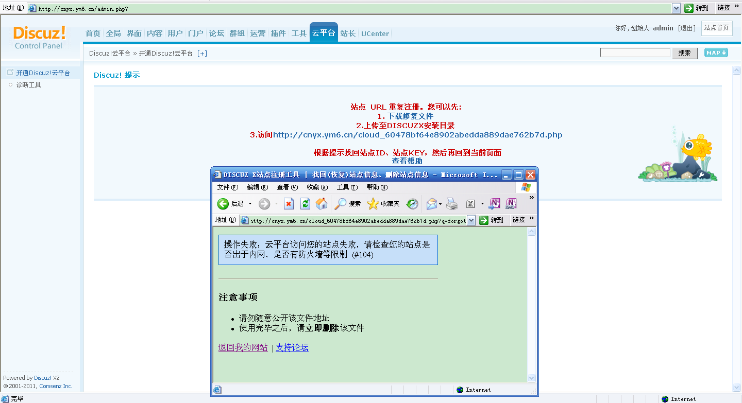The width and height of the screenshot is (742, 403).
Task: Click the 下载修复文件 link
Action: [x=410, y=116]
